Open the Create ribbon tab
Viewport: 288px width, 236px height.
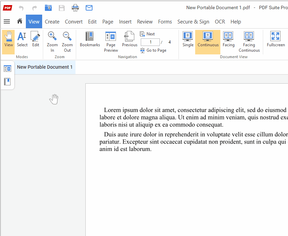tap(52, 22)
